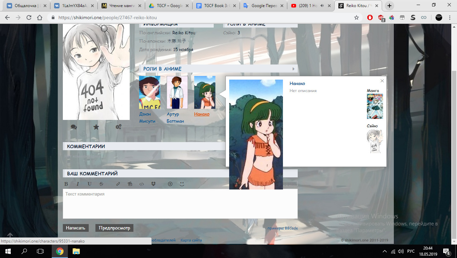This screenshot has height=258, width=457.
Task: Open Chrome's three-dot menu
Action: point(449,17)
